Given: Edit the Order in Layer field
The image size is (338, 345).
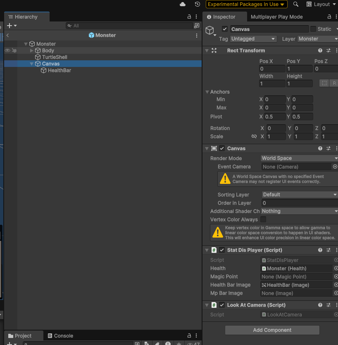Looking at the screenshot, I should (x=300, y=203).
